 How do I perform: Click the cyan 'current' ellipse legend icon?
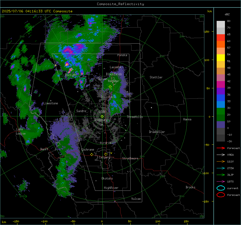221,188
